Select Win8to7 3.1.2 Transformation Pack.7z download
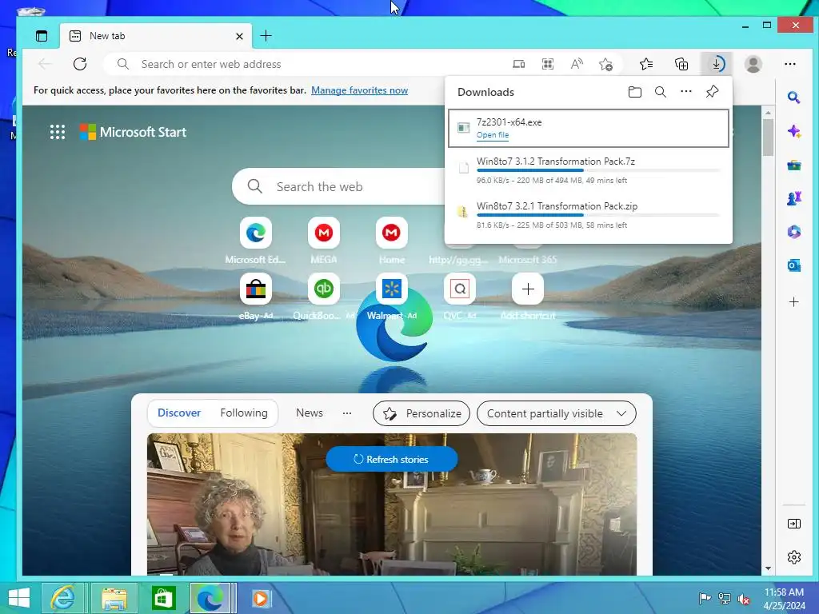 (589, 170)
